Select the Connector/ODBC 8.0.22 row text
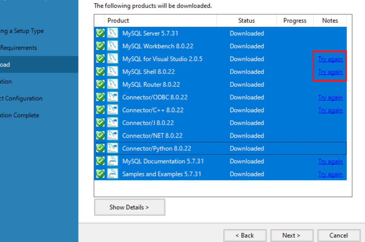365x242 pixels. tap(155, 97)
